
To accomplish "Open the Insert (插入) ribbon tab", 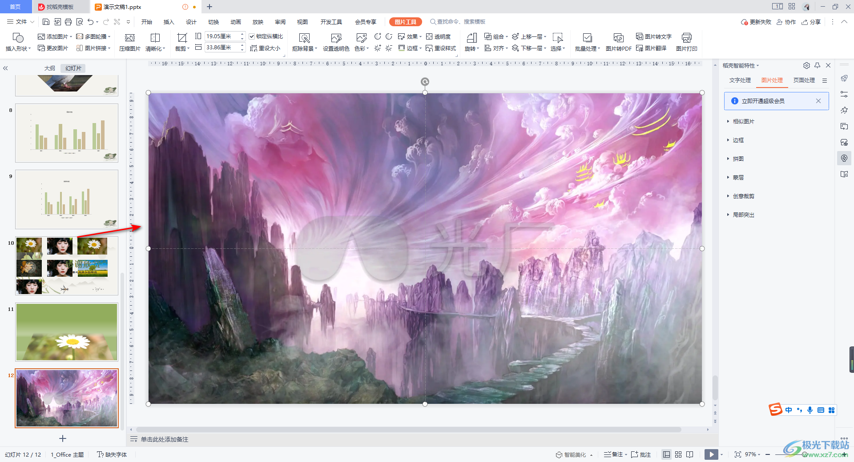I will coord(169,22).
